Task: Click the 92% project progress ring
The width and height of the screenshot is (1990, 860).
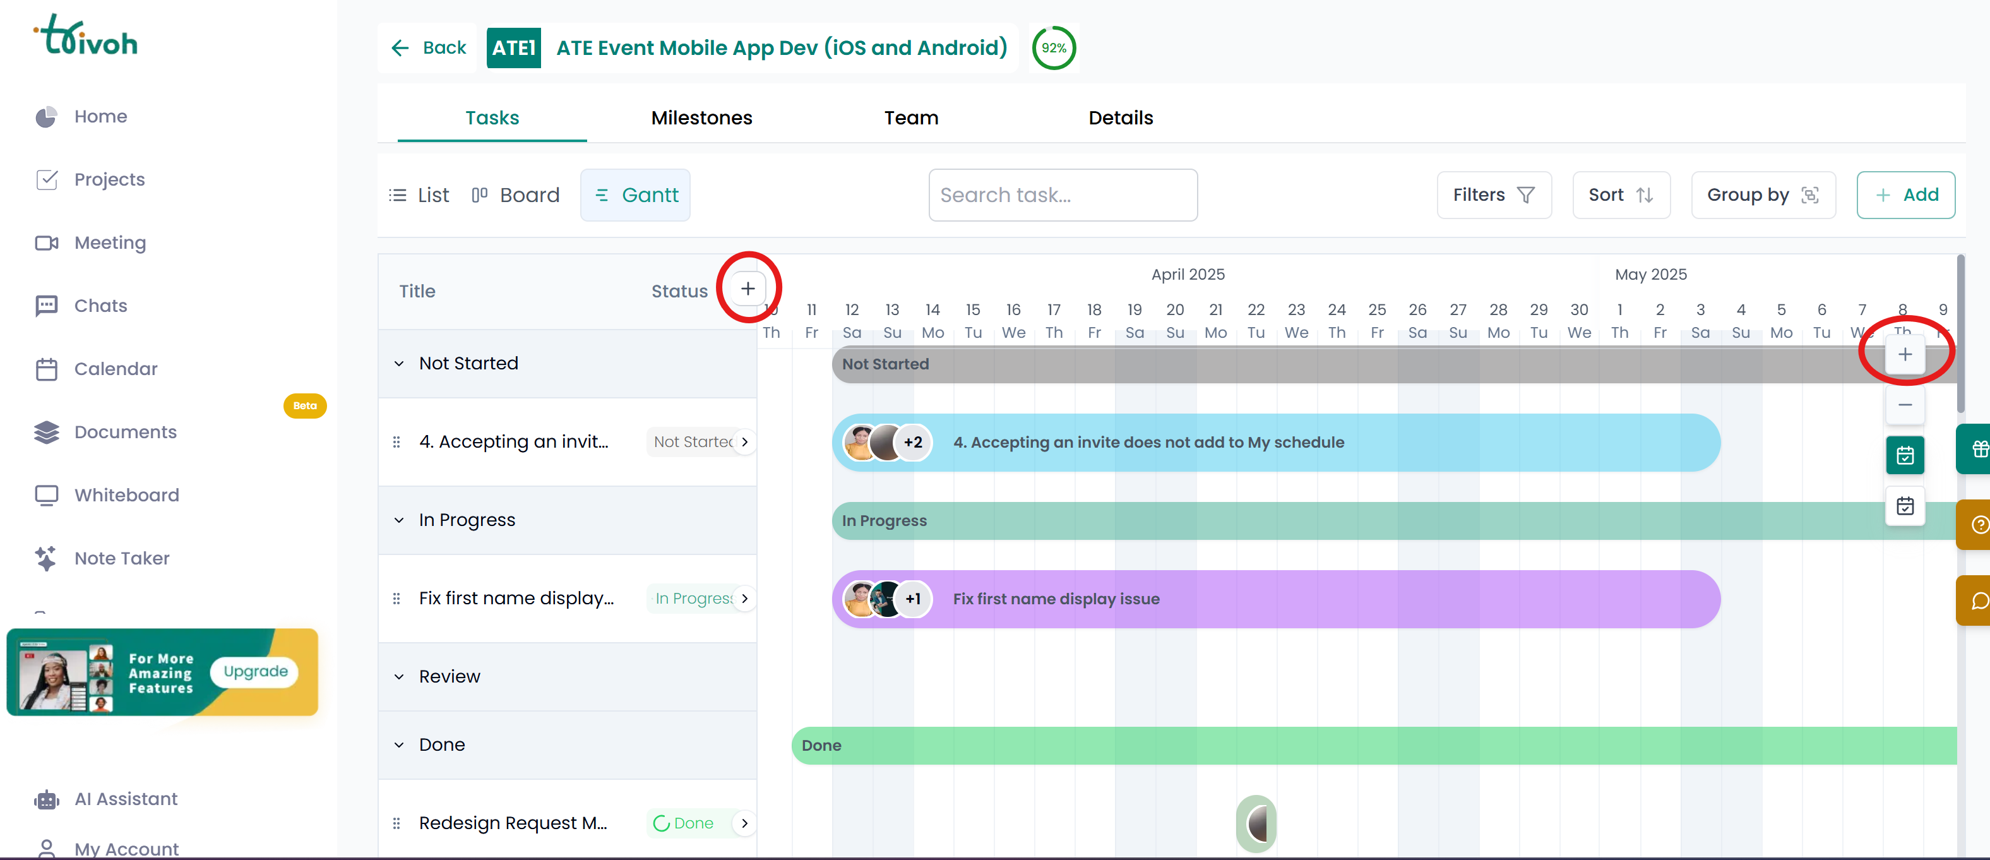Action: [1054, 48]
